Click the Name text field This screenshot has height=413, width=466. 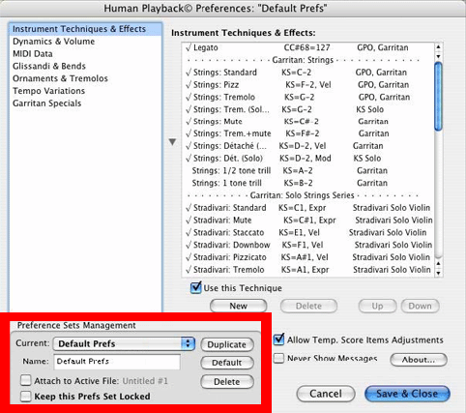point(117,362)
